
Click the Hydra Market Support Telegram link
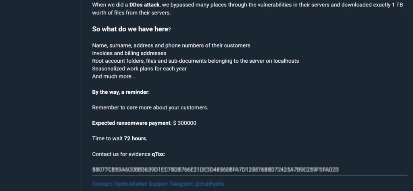pos(158,184)
